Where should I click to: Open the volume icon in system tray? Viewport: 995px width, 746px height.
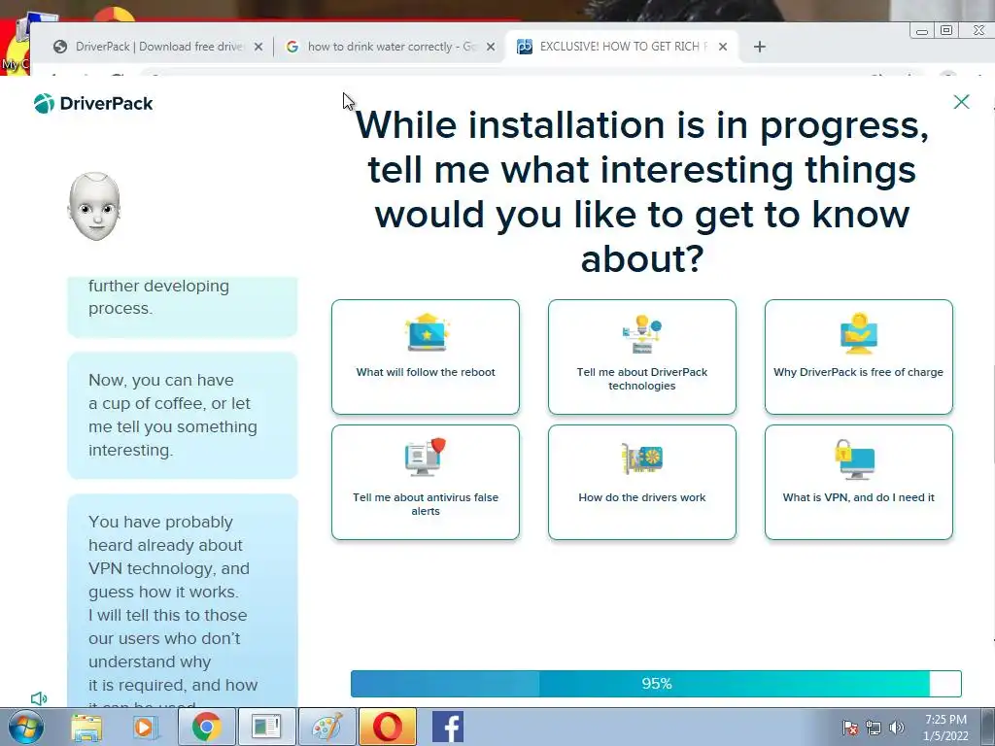tap(896, 728)
